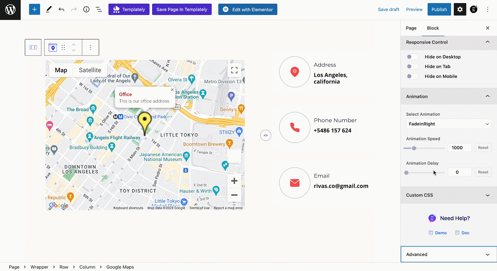Switch to the Page tab
This screenshot has width=497, height=271.
click(x=411, y=28)
